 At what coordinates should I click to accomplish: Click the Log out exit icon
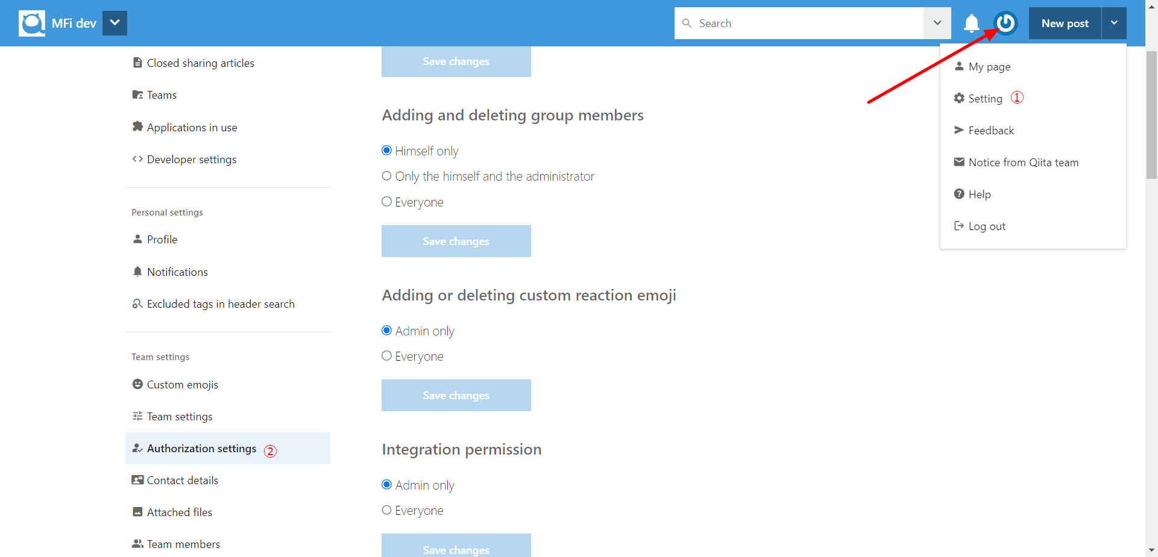click(959, 226)
